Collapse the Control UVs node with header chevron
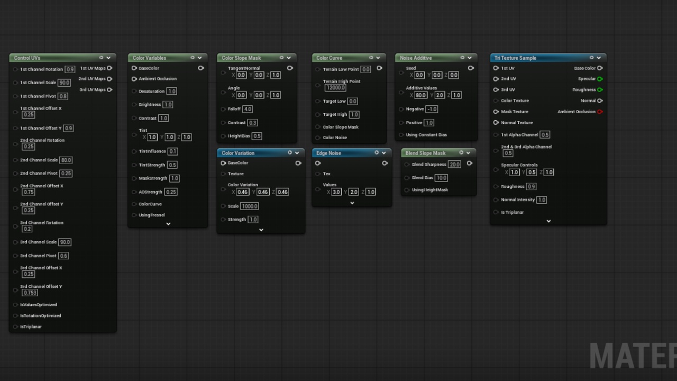This screenshot has width=677, height=381. [108, 58]
